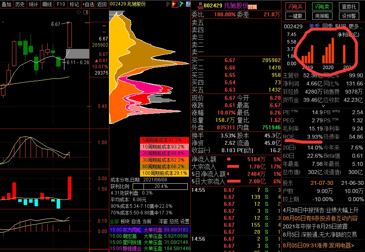Select the 画线 drawing tool menu
The height and width of the screenshot is (252, 365).
pyautogui.click(x=47, y=4)
